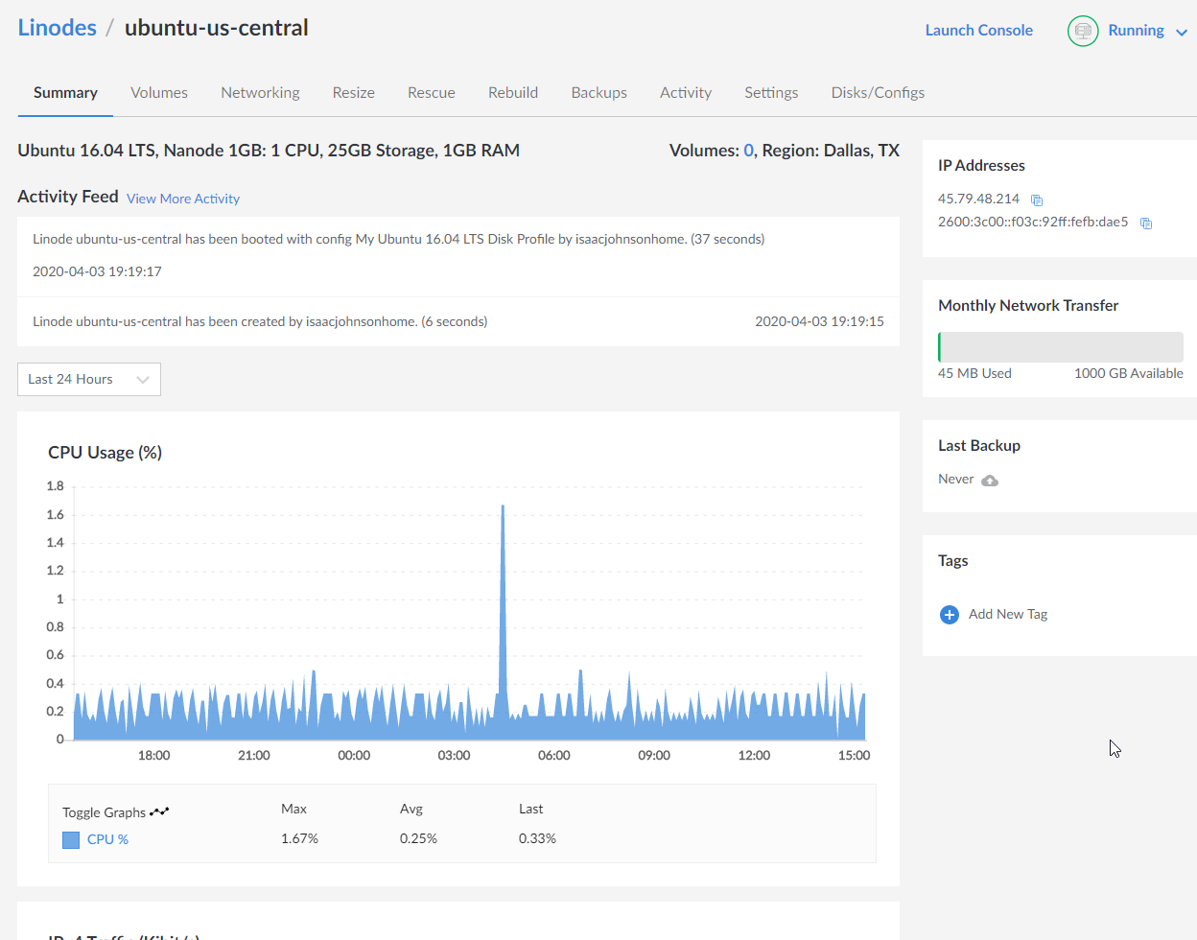Click the Ubuntu 16.04 LTS plan description

[269, 151]
